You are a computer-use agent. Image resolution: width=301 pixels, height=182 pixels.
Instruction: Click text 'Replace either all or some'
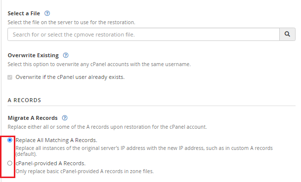click(107, 127)
